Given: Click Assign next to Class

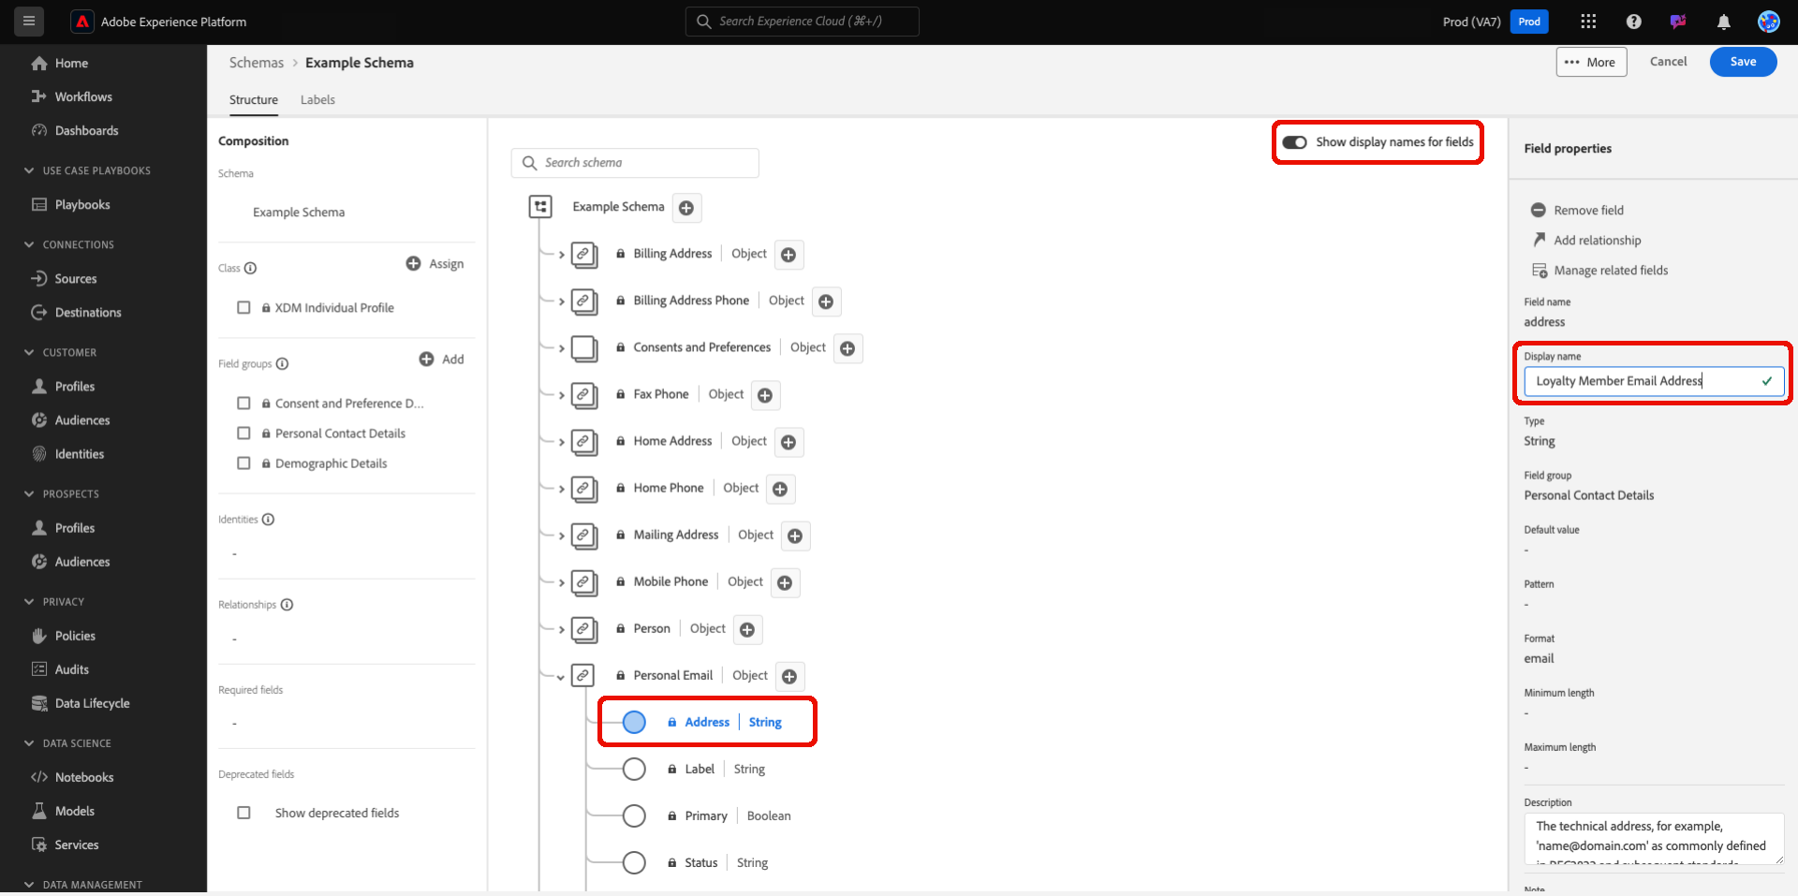Looking at the screenshot, I should [x=435, y=264].
